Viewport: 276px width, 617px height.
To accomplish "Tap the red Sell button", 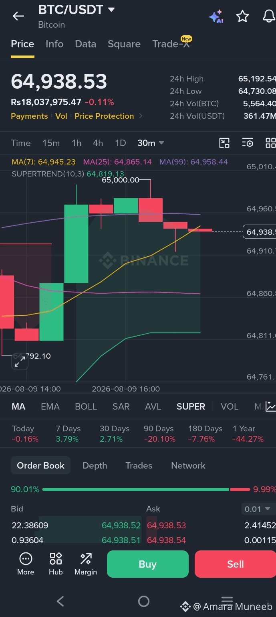I will click(235, 564).
